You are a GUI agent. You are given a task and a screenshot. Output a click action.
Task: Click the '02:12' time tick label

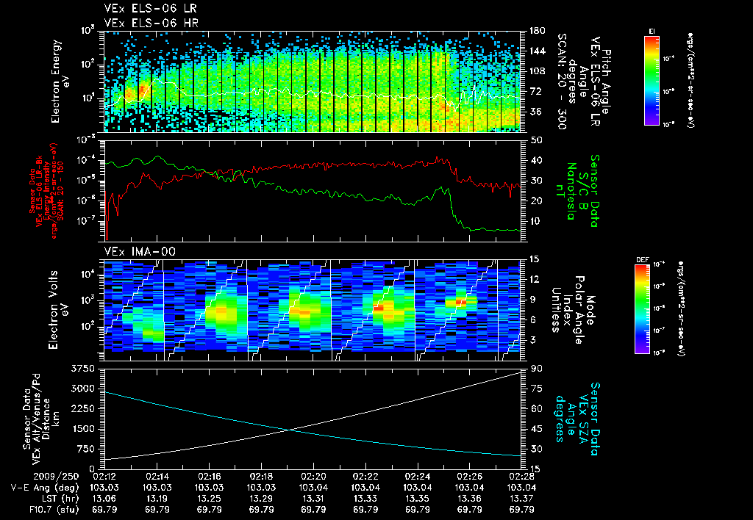(x=104, y=477)
